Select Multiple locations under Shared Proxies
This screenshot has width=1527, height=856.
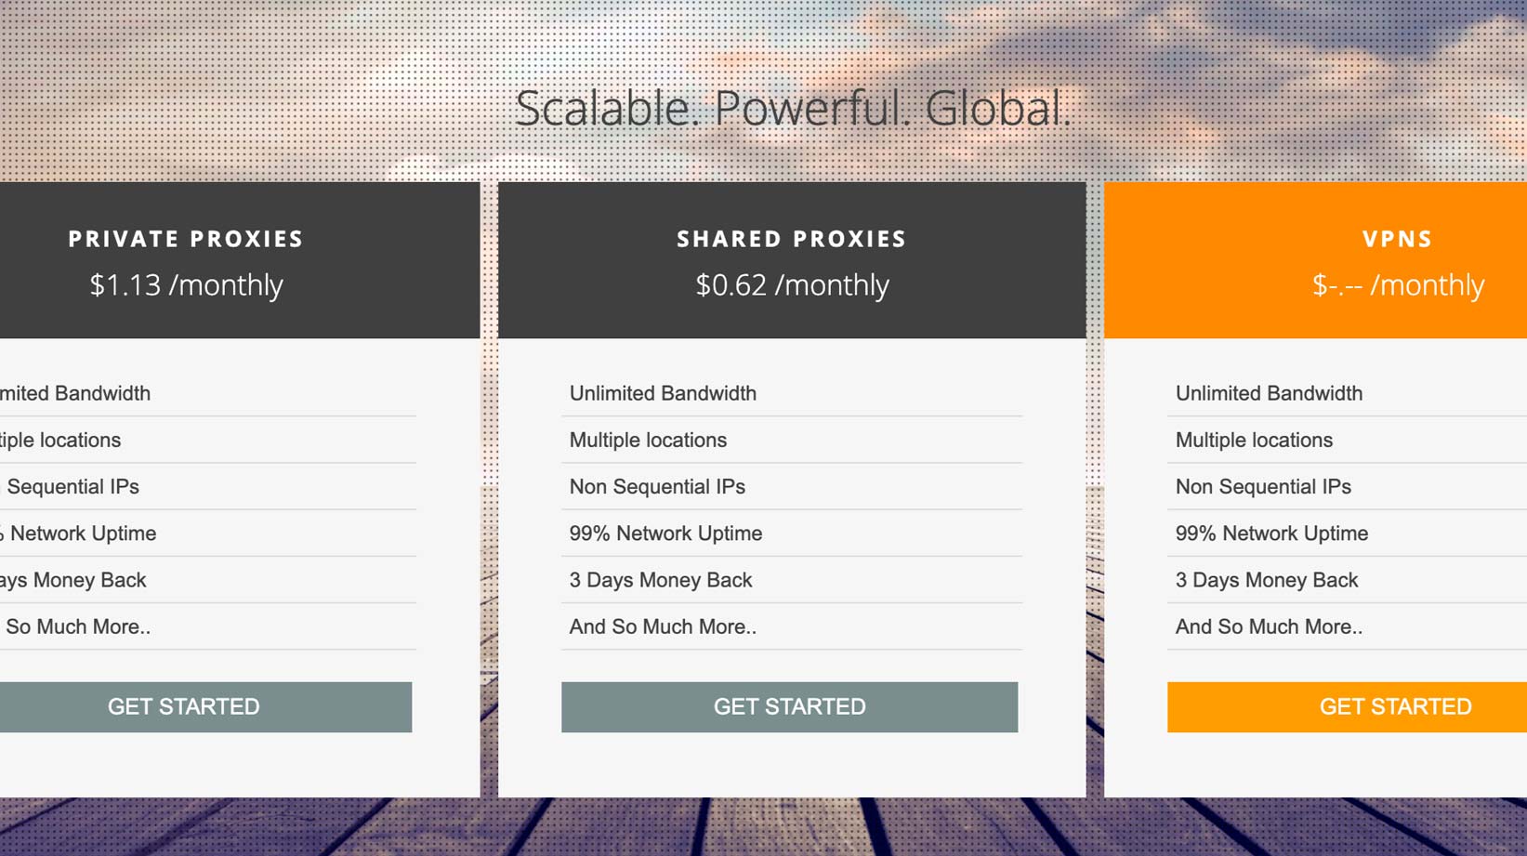[648, 440]
